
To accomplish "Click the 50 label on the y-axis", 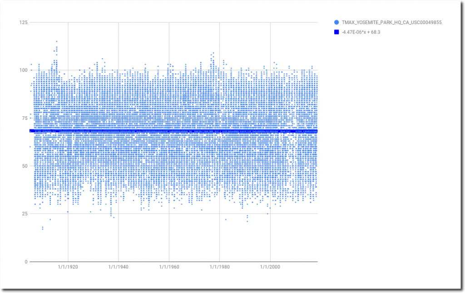I will pos(24,166).
